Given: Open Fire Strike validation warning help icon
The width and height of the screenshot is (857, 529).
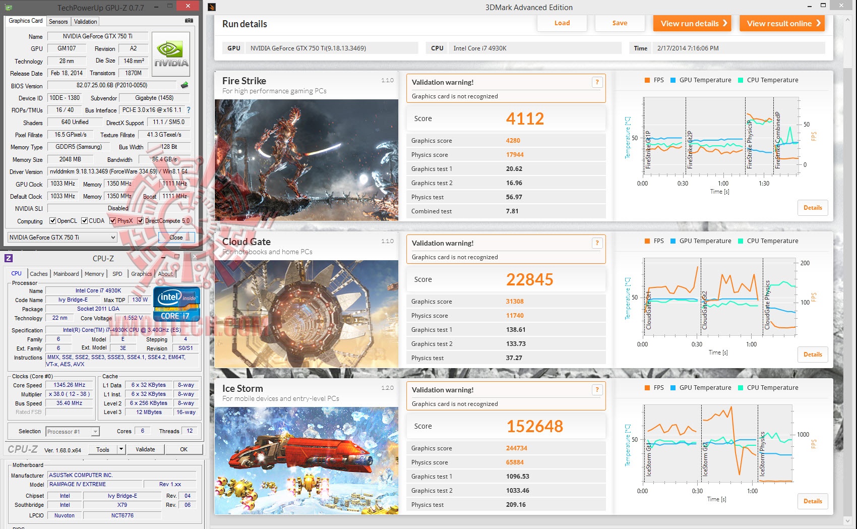Looking at the screenshot, I should pos(597,82).
